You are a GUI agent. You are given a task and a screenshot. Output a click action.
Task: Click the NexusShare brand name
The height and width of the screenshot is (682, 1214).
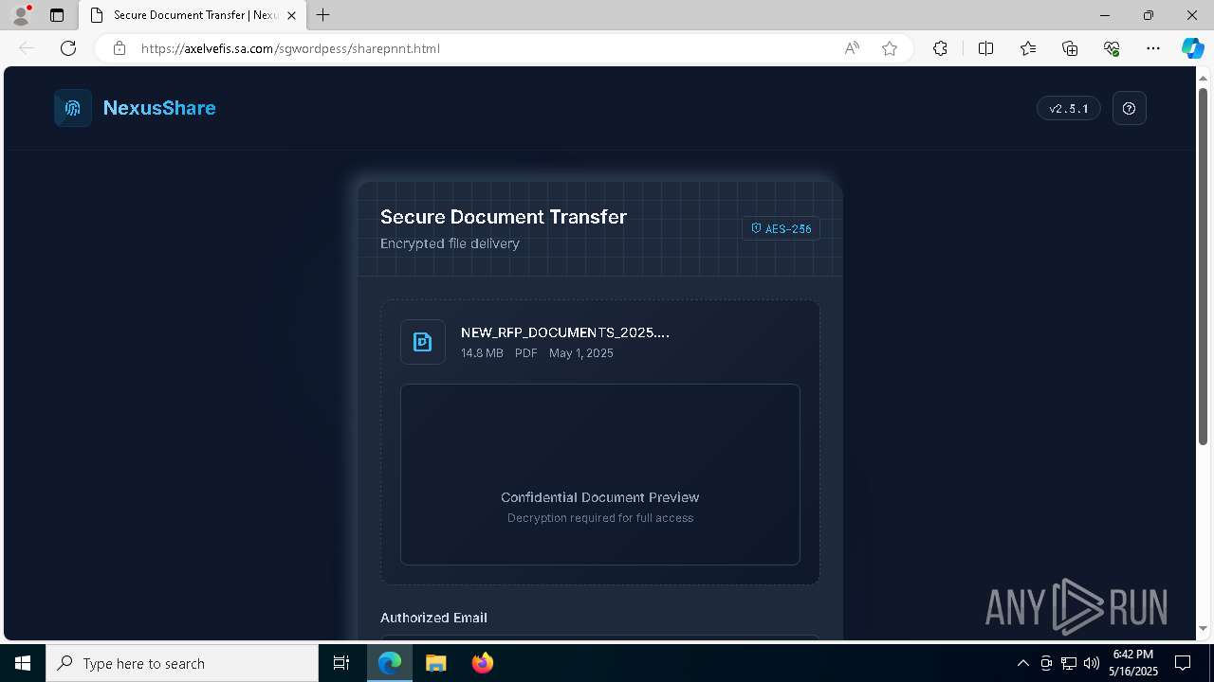pos(159,108)
